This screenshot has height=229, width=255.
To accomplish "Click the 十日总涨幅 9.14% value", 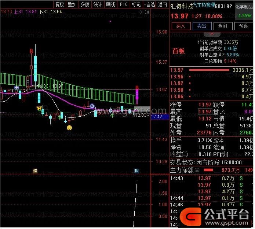I will point(230,61).
